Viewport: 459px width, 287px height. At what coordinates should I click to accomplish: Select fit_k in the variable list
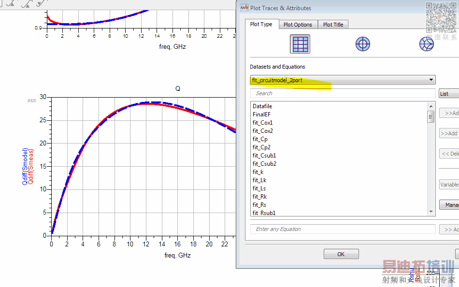tap(258, 172)
